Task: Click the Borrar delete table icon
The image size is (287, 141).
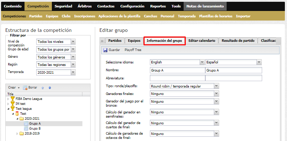Action: (x=25, y=88)
